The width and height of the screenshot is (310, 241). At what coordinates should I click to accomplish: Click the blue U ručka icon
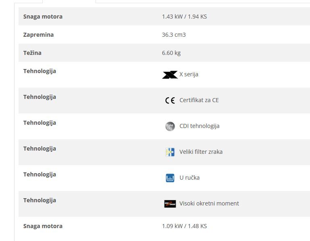170,178
